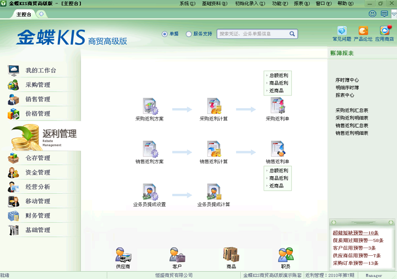This screenshot has height=279, width=397.
Task: Open 超储短缺预警—10条 alert
Action: pyautogui.click(x=356, y=233)
